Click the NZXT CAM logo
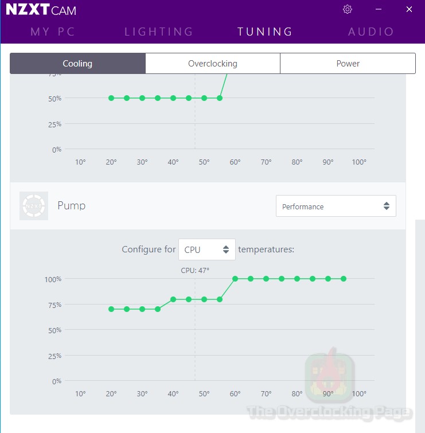The height and width of the screenshot is (433, 425). coord(41,10)
